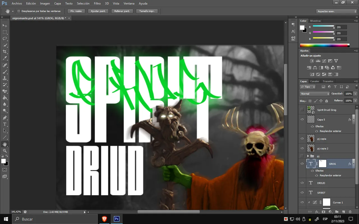Viewport: 359px width, 224px height.
Task: Select the Pen tool
Action: (5, 118)
